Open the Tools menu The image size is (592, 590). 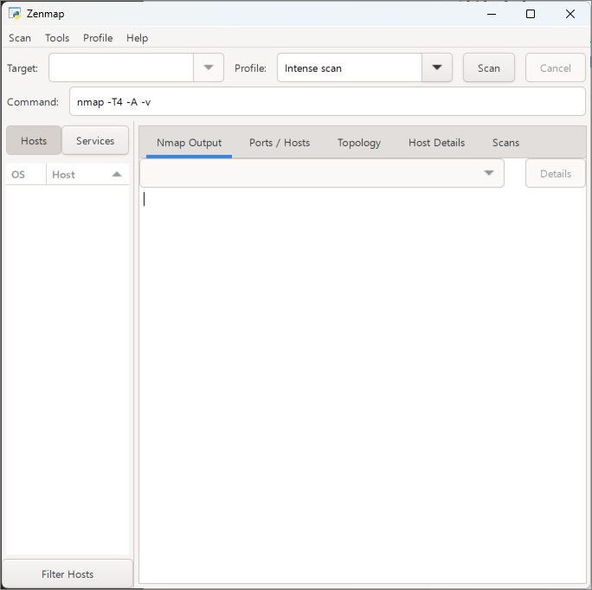click(57, 38)
